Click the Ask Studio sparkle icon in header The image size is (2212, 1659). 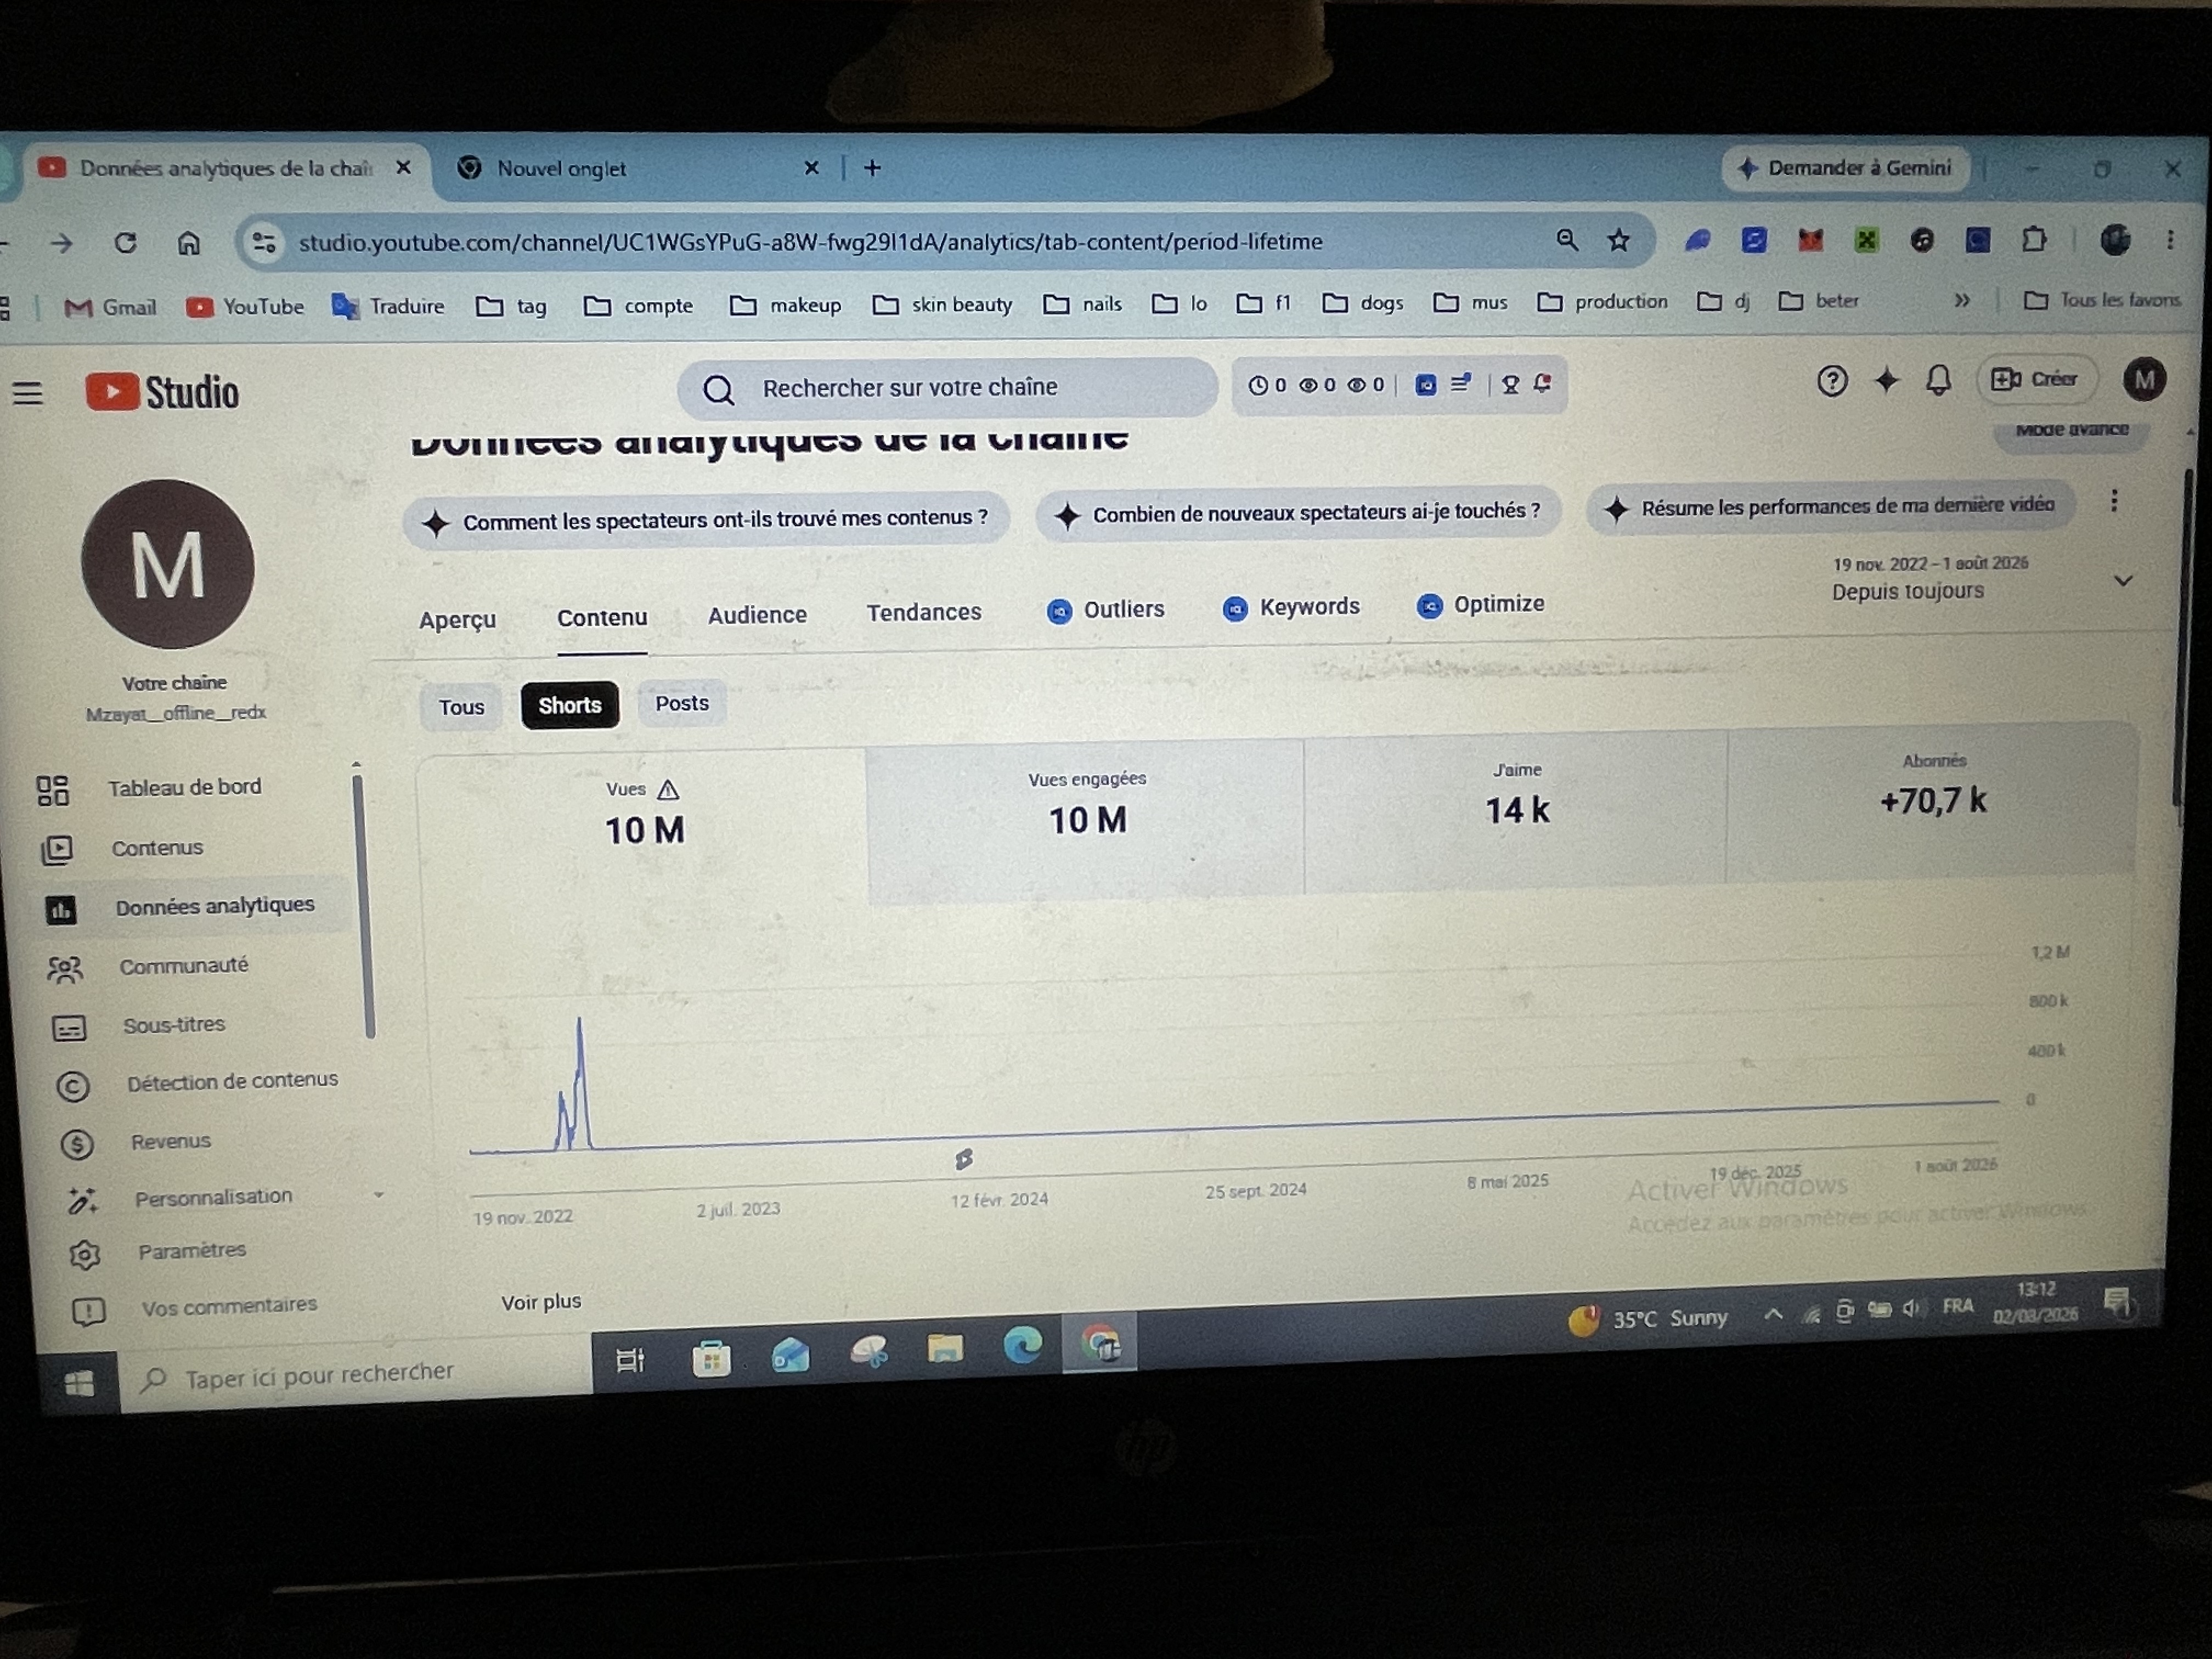coord(1886,380)
